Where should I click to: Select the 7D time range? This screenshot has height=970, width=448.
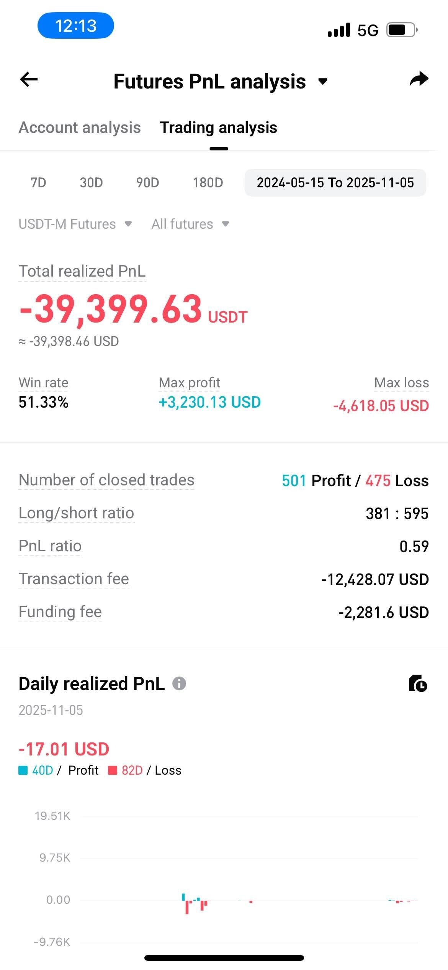(x=38, y=183)
